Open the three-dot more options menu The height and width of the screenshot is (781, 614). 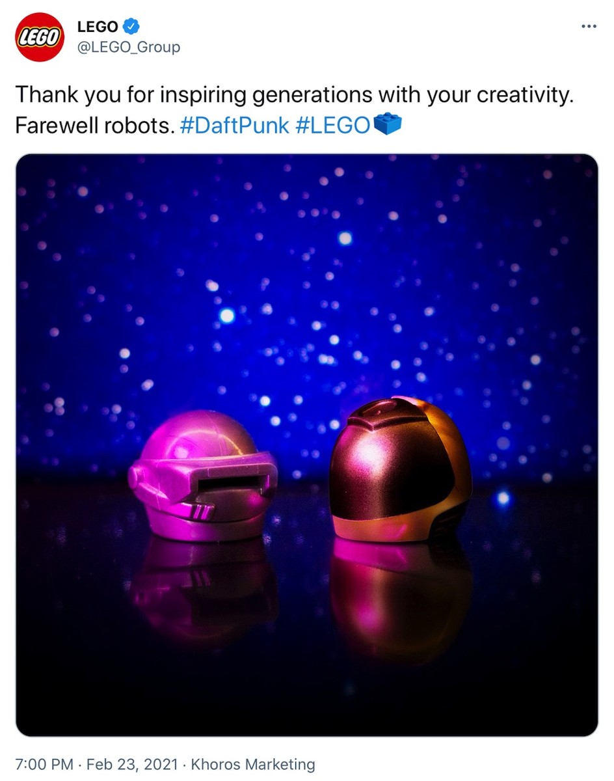point(588,27)
